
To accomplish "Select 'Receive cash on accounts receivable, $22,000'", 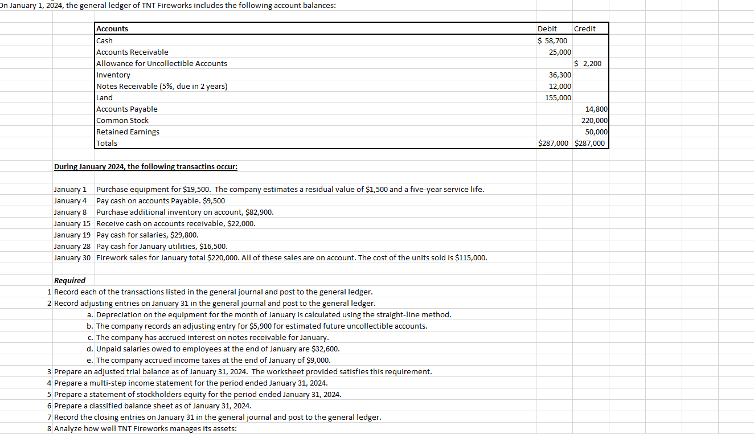I will 176,223.
